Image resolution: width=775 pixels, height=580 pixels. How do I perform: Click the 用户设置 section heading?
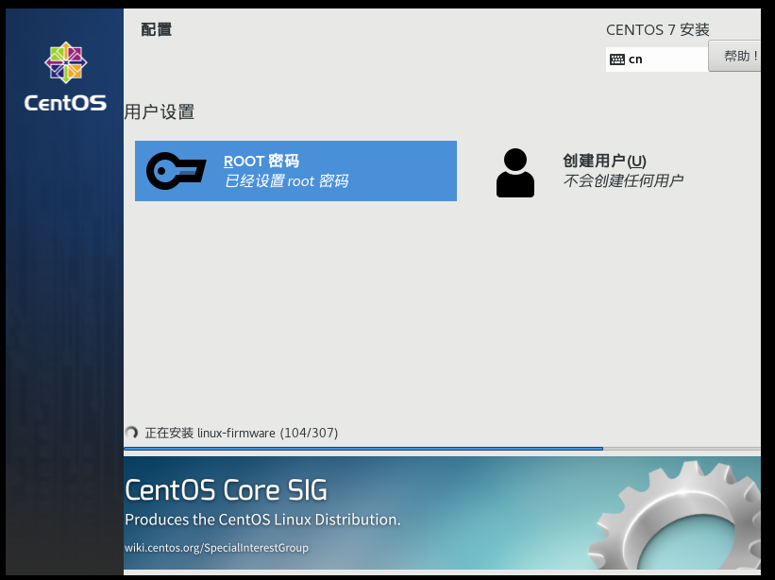click(x=160, y=111)
